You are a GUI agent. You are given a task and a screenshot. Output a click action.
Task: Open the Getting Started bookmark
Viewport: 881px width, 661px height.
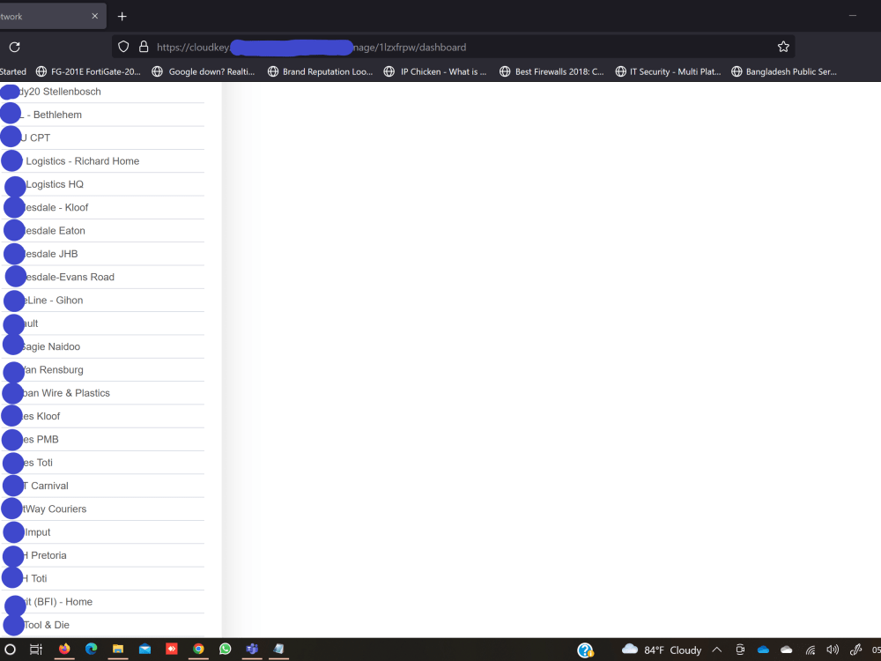pyautogui.click(x=13, y=71)
